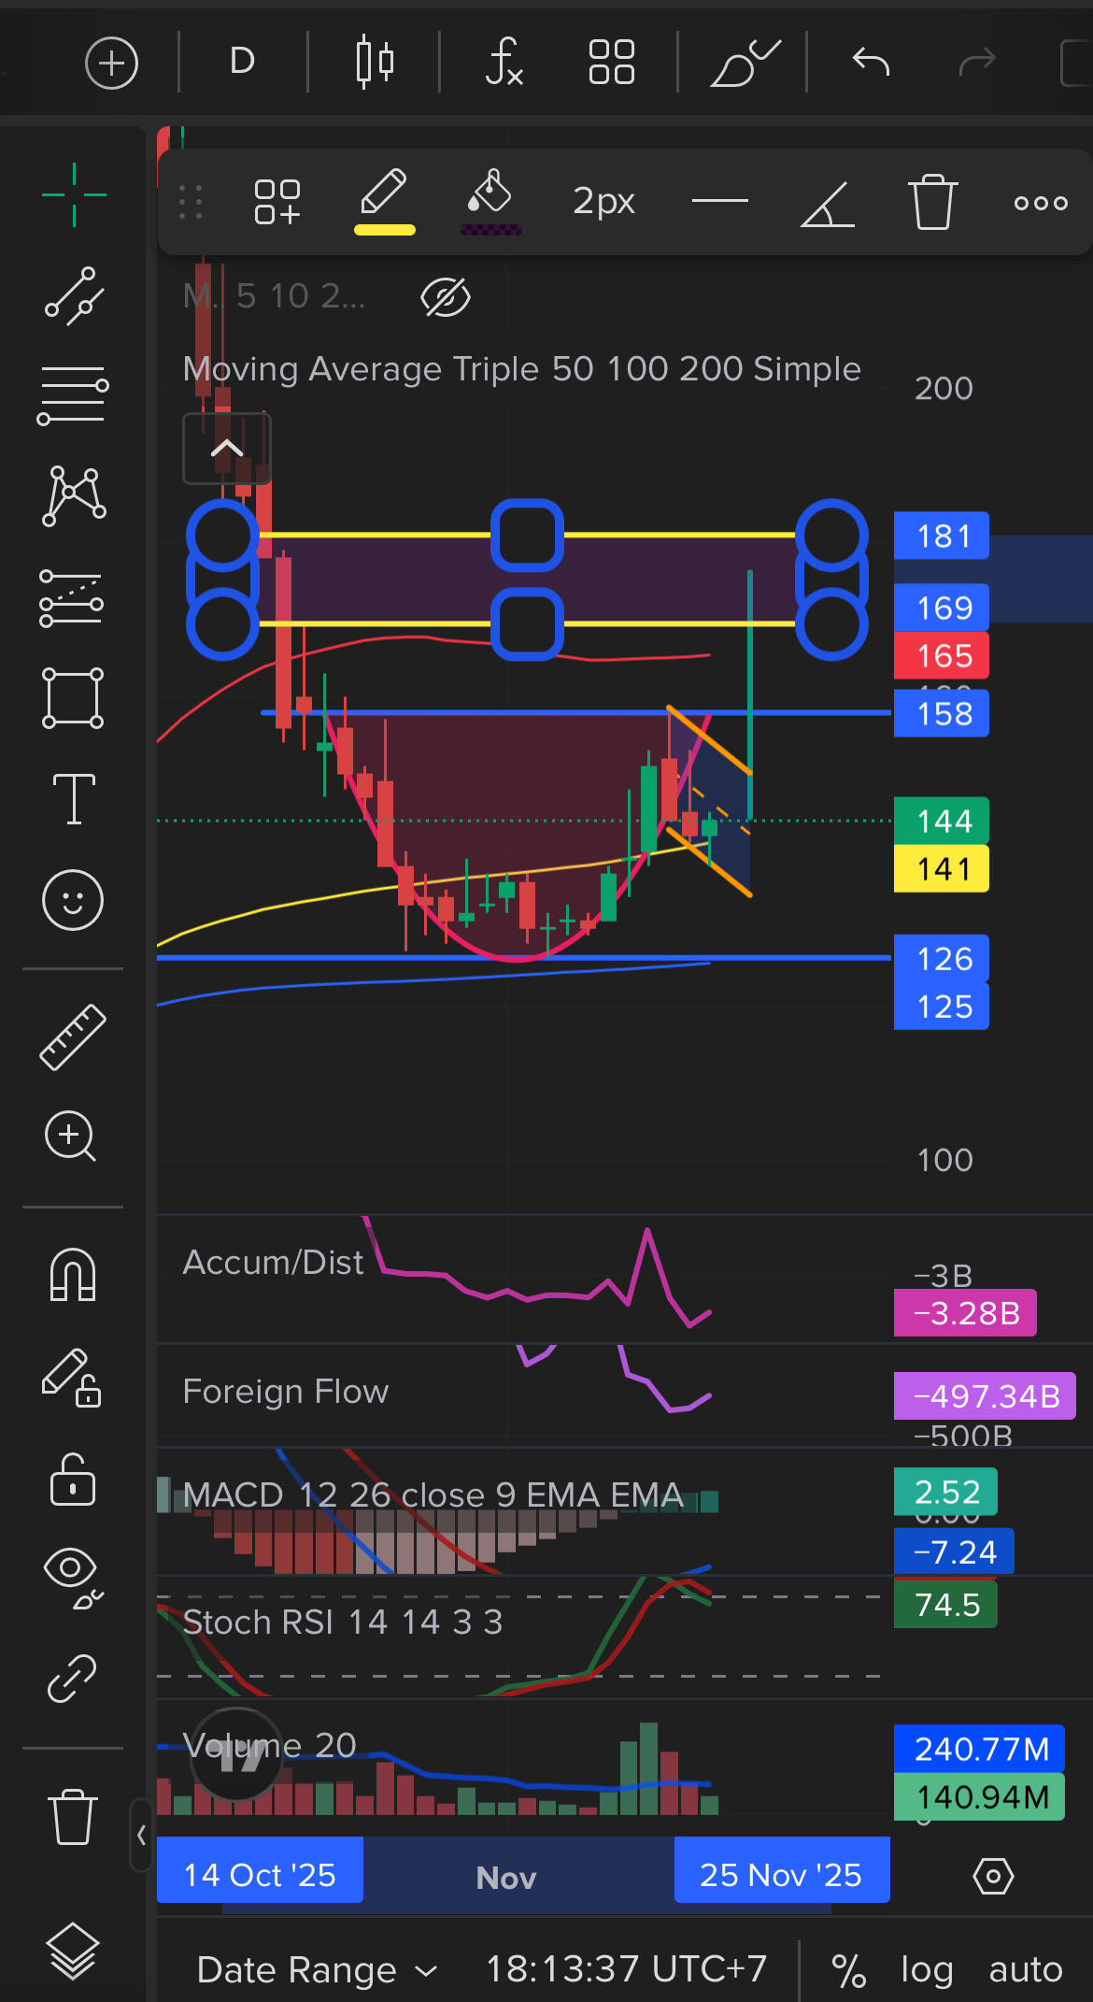Image resolution: width=1093 pixels, height=2002 pixels.
Task: Select the ruler measure tool
Action: click(73, 1037)
